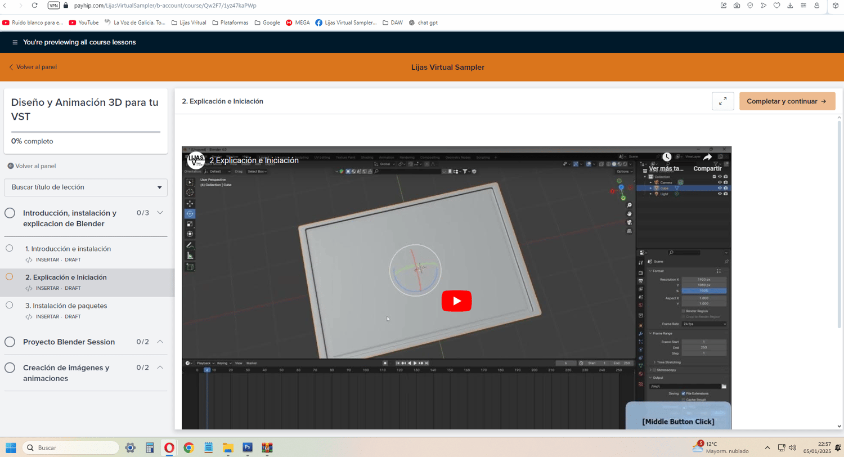This screenshot has height=457, width=844.
Task: Click the Completar y continuar button
Action: [x=787, y=101]
